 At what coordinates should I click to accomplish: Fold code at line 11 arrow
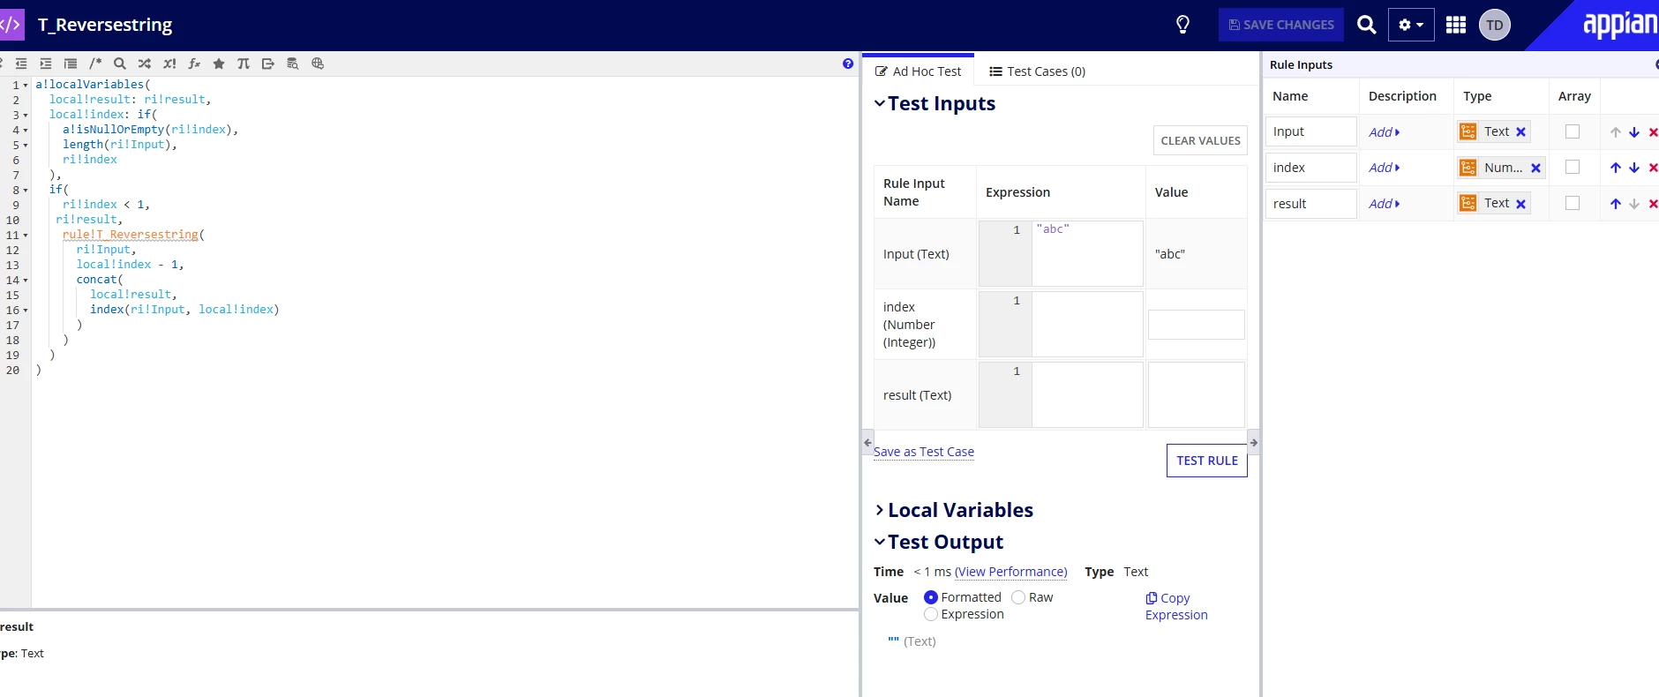(x=26, y=236)
